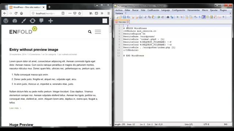The image size is (234, 131).
Task: Click the Zoom Out toolbar icon
Action: pos(182,17)
